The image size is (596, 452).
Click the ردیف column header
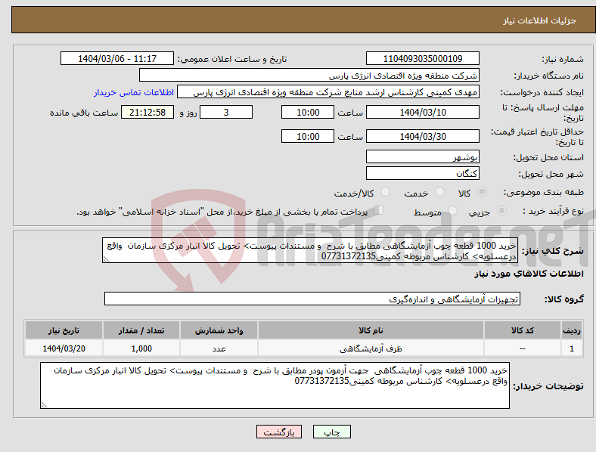571,330
